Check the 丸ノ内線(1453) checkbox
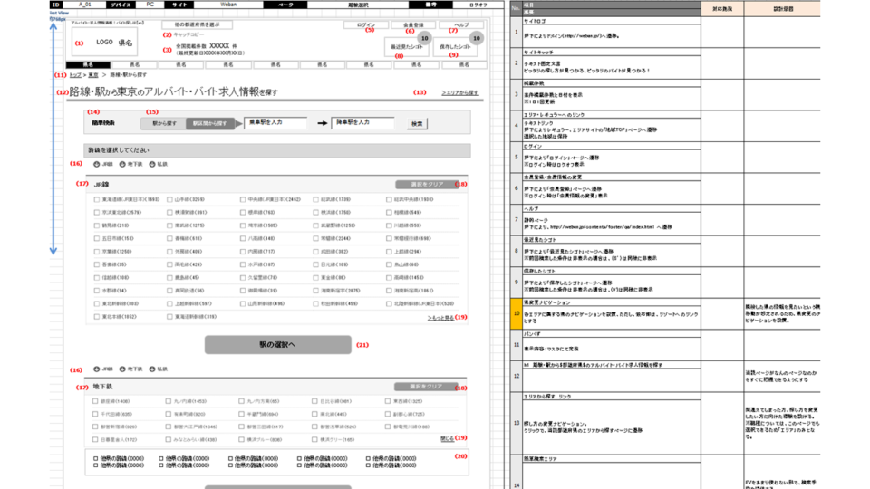 169,401
